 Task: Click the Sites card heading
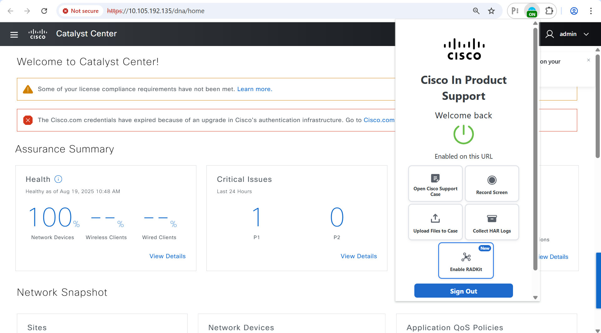coord(37,327)
